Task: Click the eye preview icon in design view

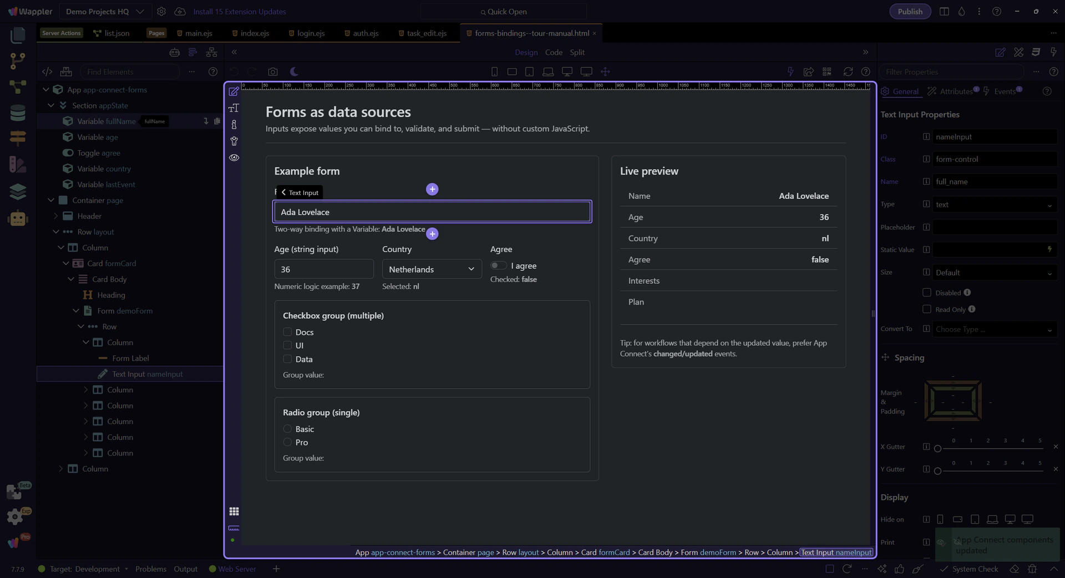Action: (x=234, y=158)
